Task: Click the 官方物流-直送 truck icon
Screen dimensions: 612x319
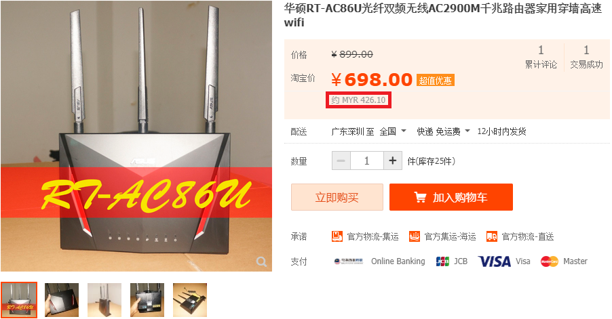Action: [492, 236]
